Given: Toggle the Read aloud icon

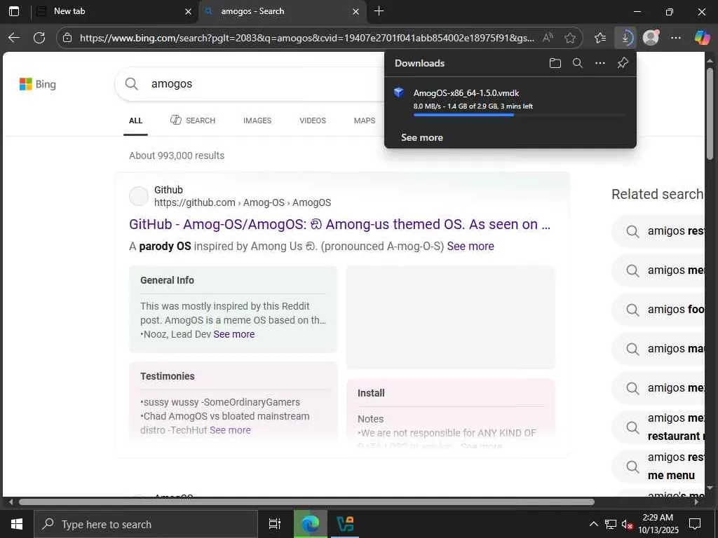Looking at the screenshot, I should tap(548, 38).
